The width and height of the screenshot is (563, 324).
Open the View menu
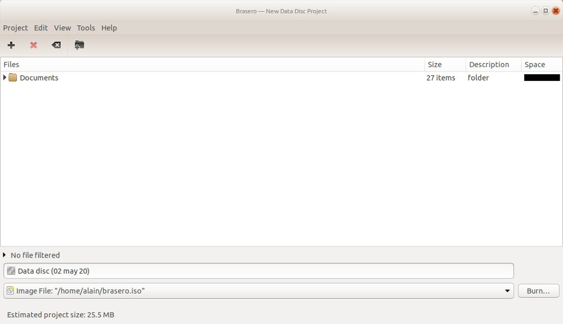(x=62, y=28)
